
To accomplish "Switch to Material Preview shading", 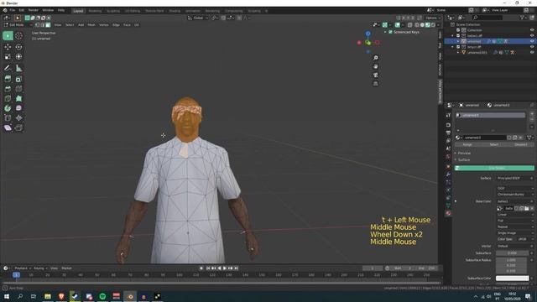I will [428, 25].
